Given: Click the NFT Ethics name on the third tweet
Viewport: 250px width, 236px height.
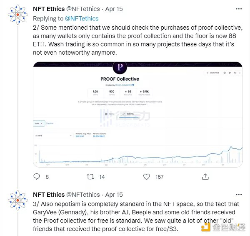Looking at the screenshot, I should 49,195.
